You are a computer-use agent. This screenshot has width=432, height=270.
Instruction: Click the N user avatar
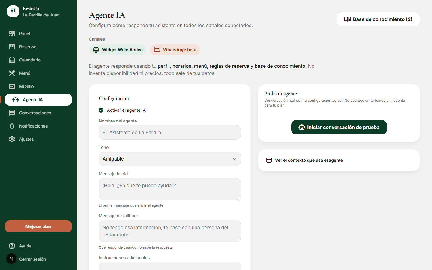(11, 259)
